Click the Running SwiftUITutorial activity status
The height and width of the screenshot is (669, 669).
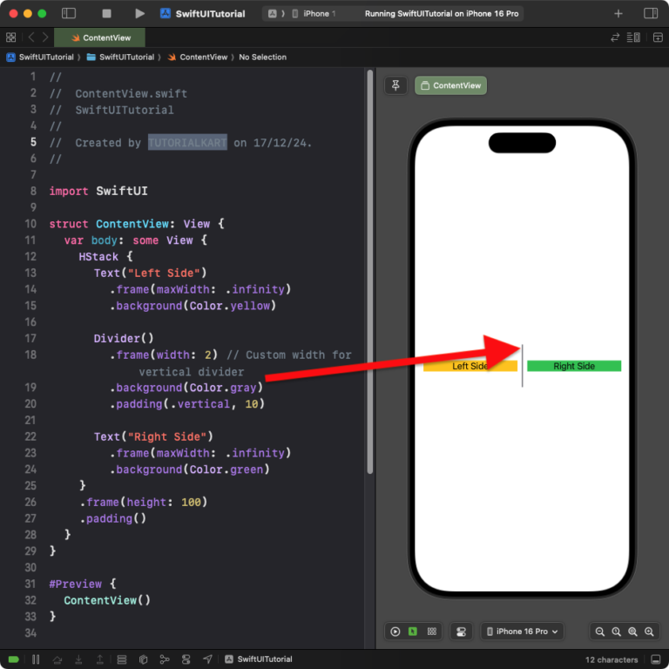pos(441,14)
